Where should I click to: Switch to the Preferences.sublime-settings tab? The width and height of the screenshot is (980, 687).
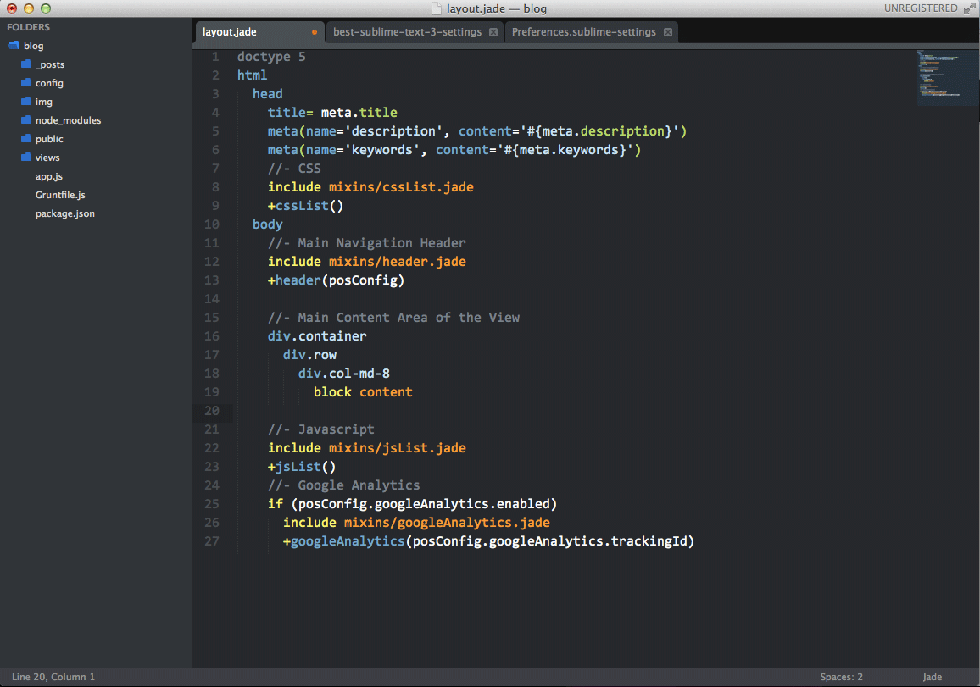tap(583, 32)
